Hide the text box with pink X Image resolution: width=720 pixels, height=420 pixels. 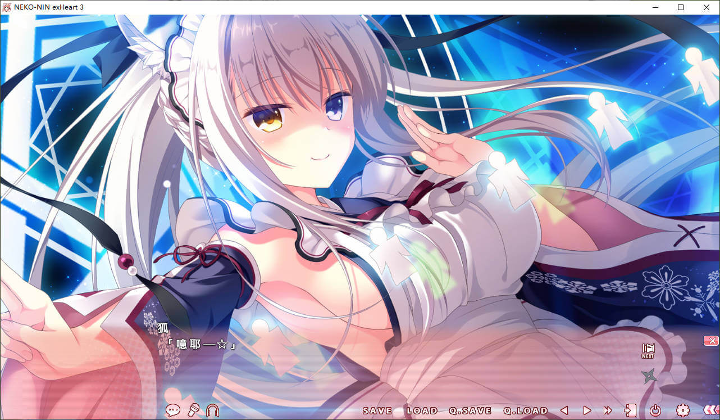[x=710, y=341]
